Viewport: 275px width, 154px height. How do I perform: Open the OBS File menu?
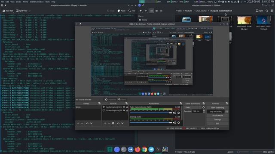[x=2, y=2]
